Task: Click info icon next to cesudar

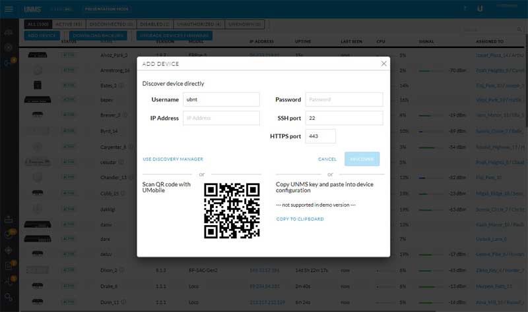Action: tap(121, 162)
